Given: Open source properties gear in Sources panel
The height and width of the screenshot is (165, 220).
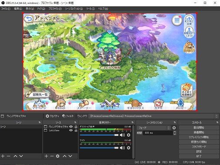Looking at the screenshot, I should click(58, 156).
